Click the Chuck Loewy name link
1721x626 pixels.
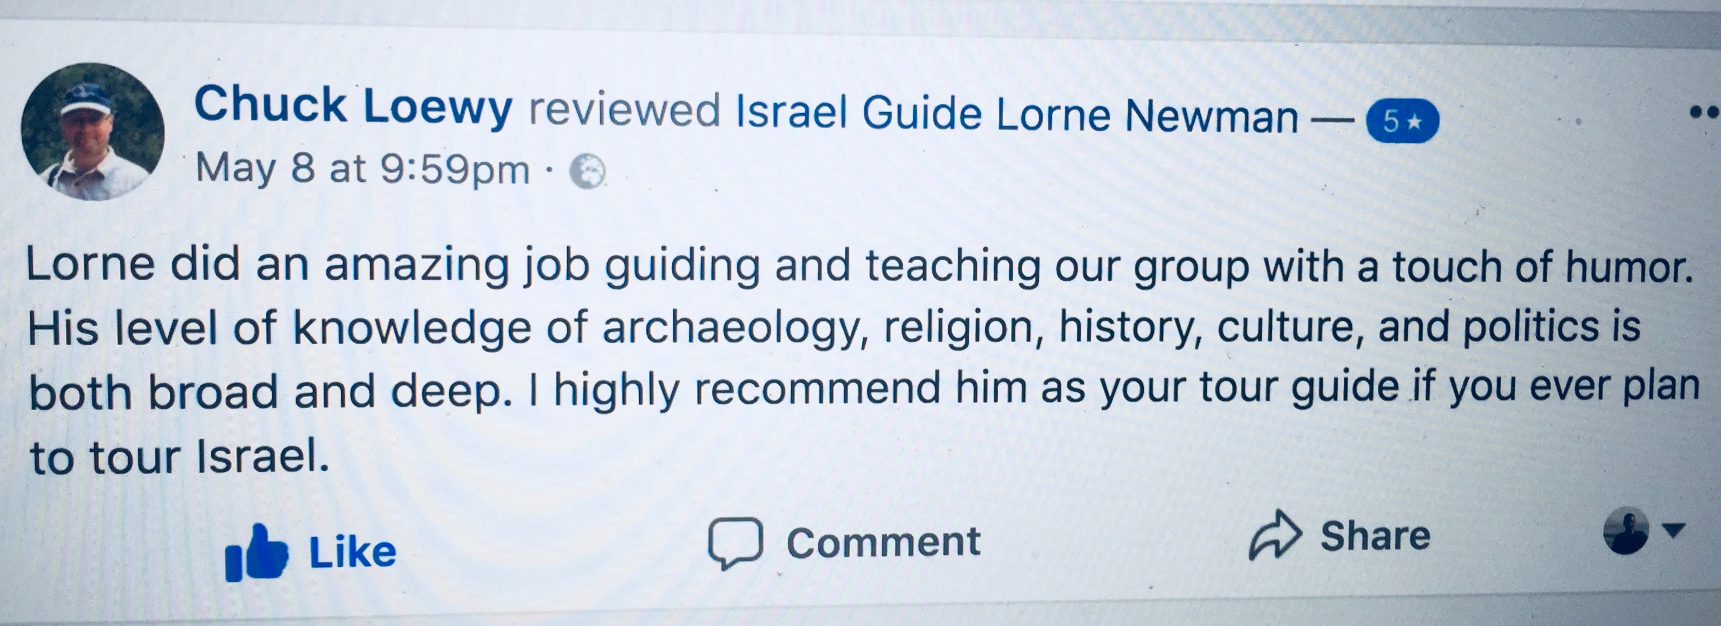pyautogui.click(x=353, y=107)
